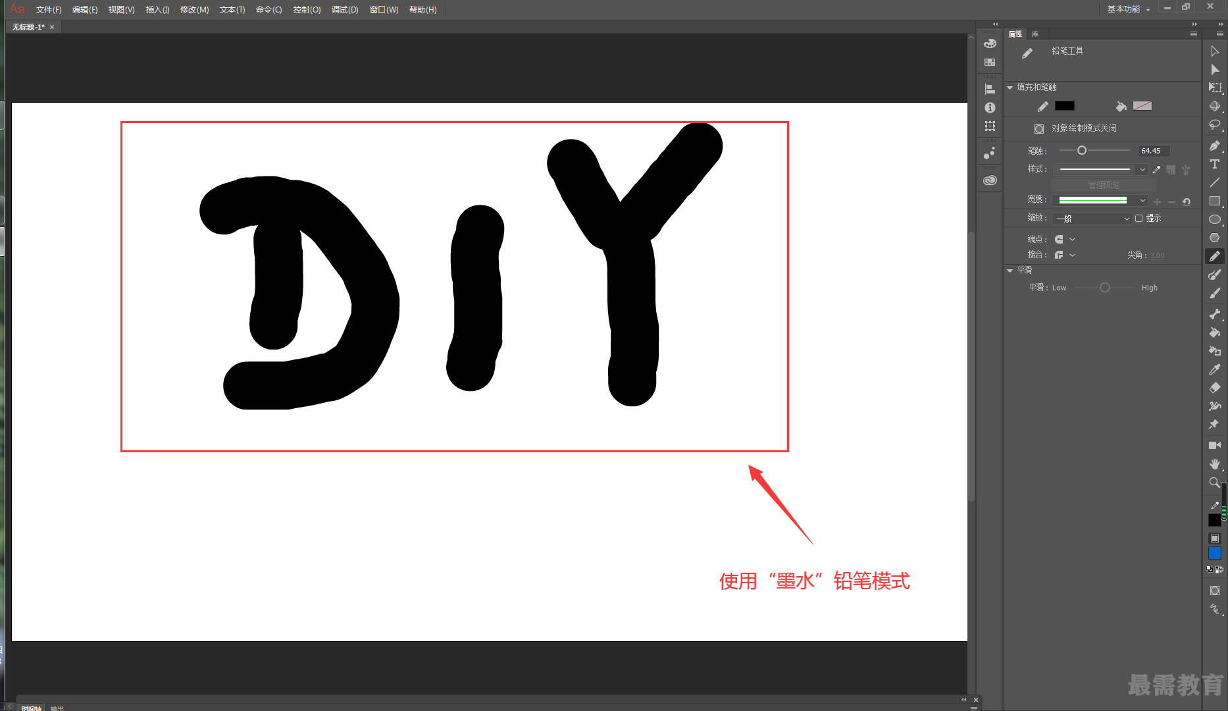Select the Lasso tool
1228x711 pixels.
point(1215,124)
